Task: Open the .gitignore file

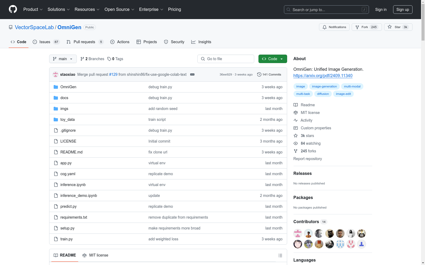Action: (x=68, y=130)
